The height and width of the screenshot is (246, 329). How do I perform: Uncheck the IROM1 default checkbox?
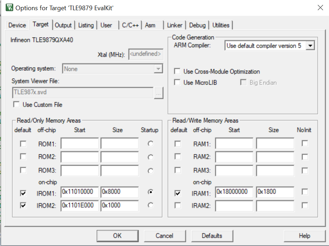(23, 193)
